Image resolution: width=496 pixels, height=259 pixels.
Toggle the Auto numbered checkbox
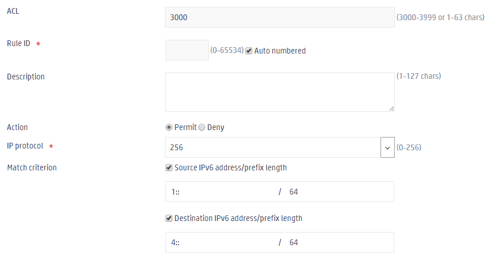click(x=249, y=51)
